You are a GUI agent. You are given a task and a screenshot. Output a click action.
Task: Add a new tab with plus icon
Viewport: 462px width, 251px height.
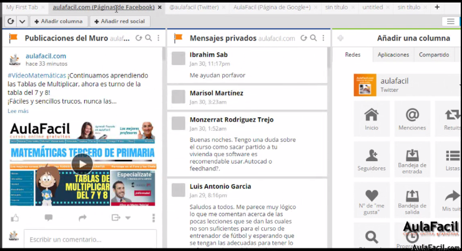coord(437,7)
